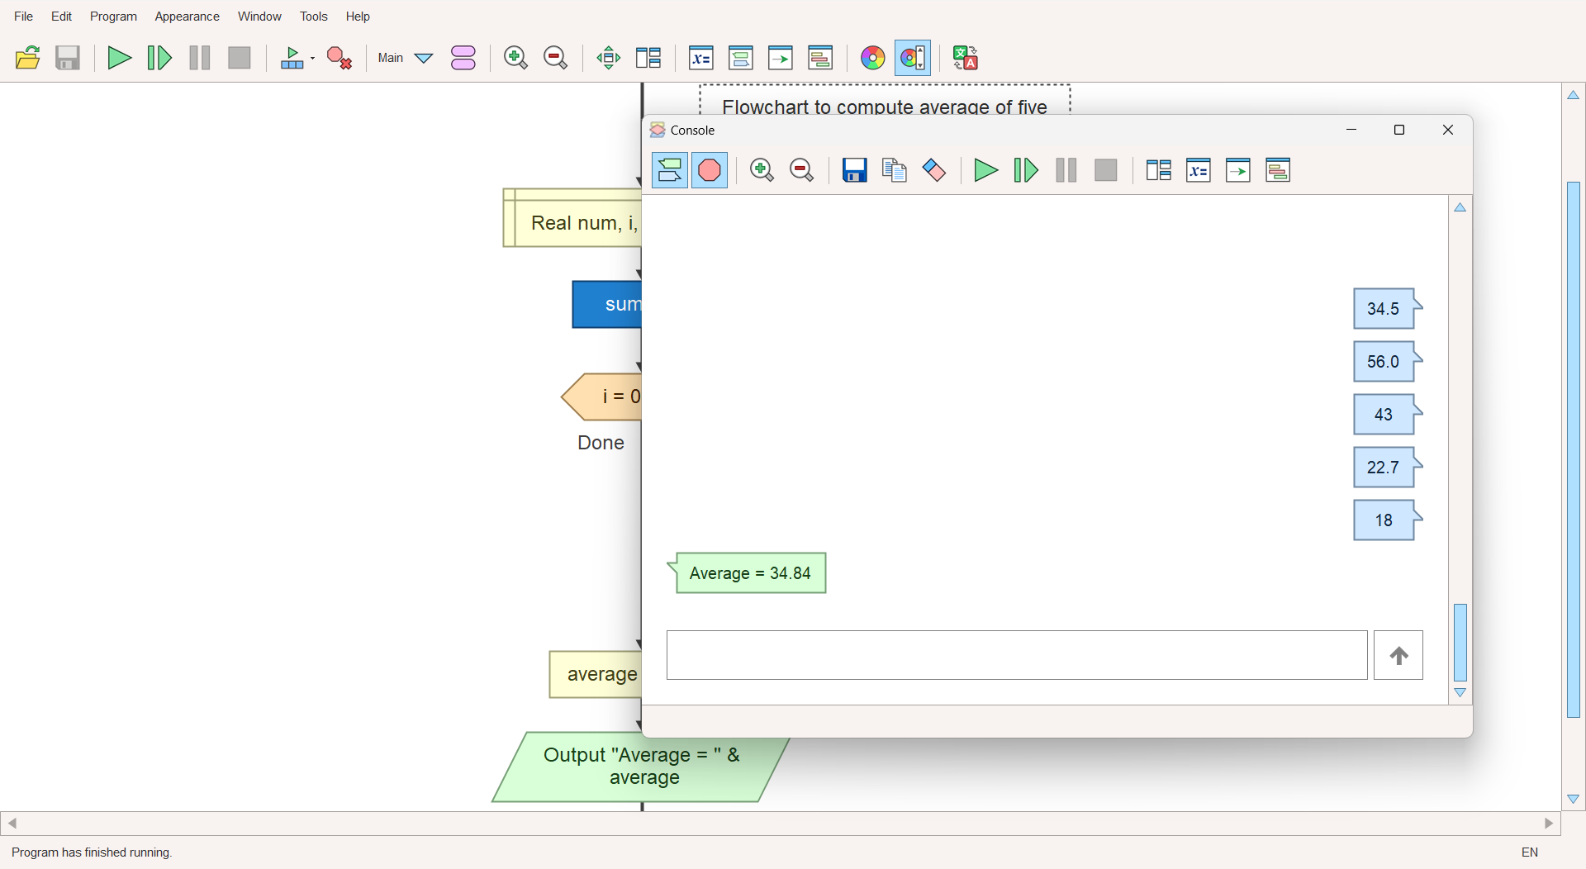This screenshot has height=869, width=1586.
Task: Clear the console with eraser icon
Action: point(934,170)
